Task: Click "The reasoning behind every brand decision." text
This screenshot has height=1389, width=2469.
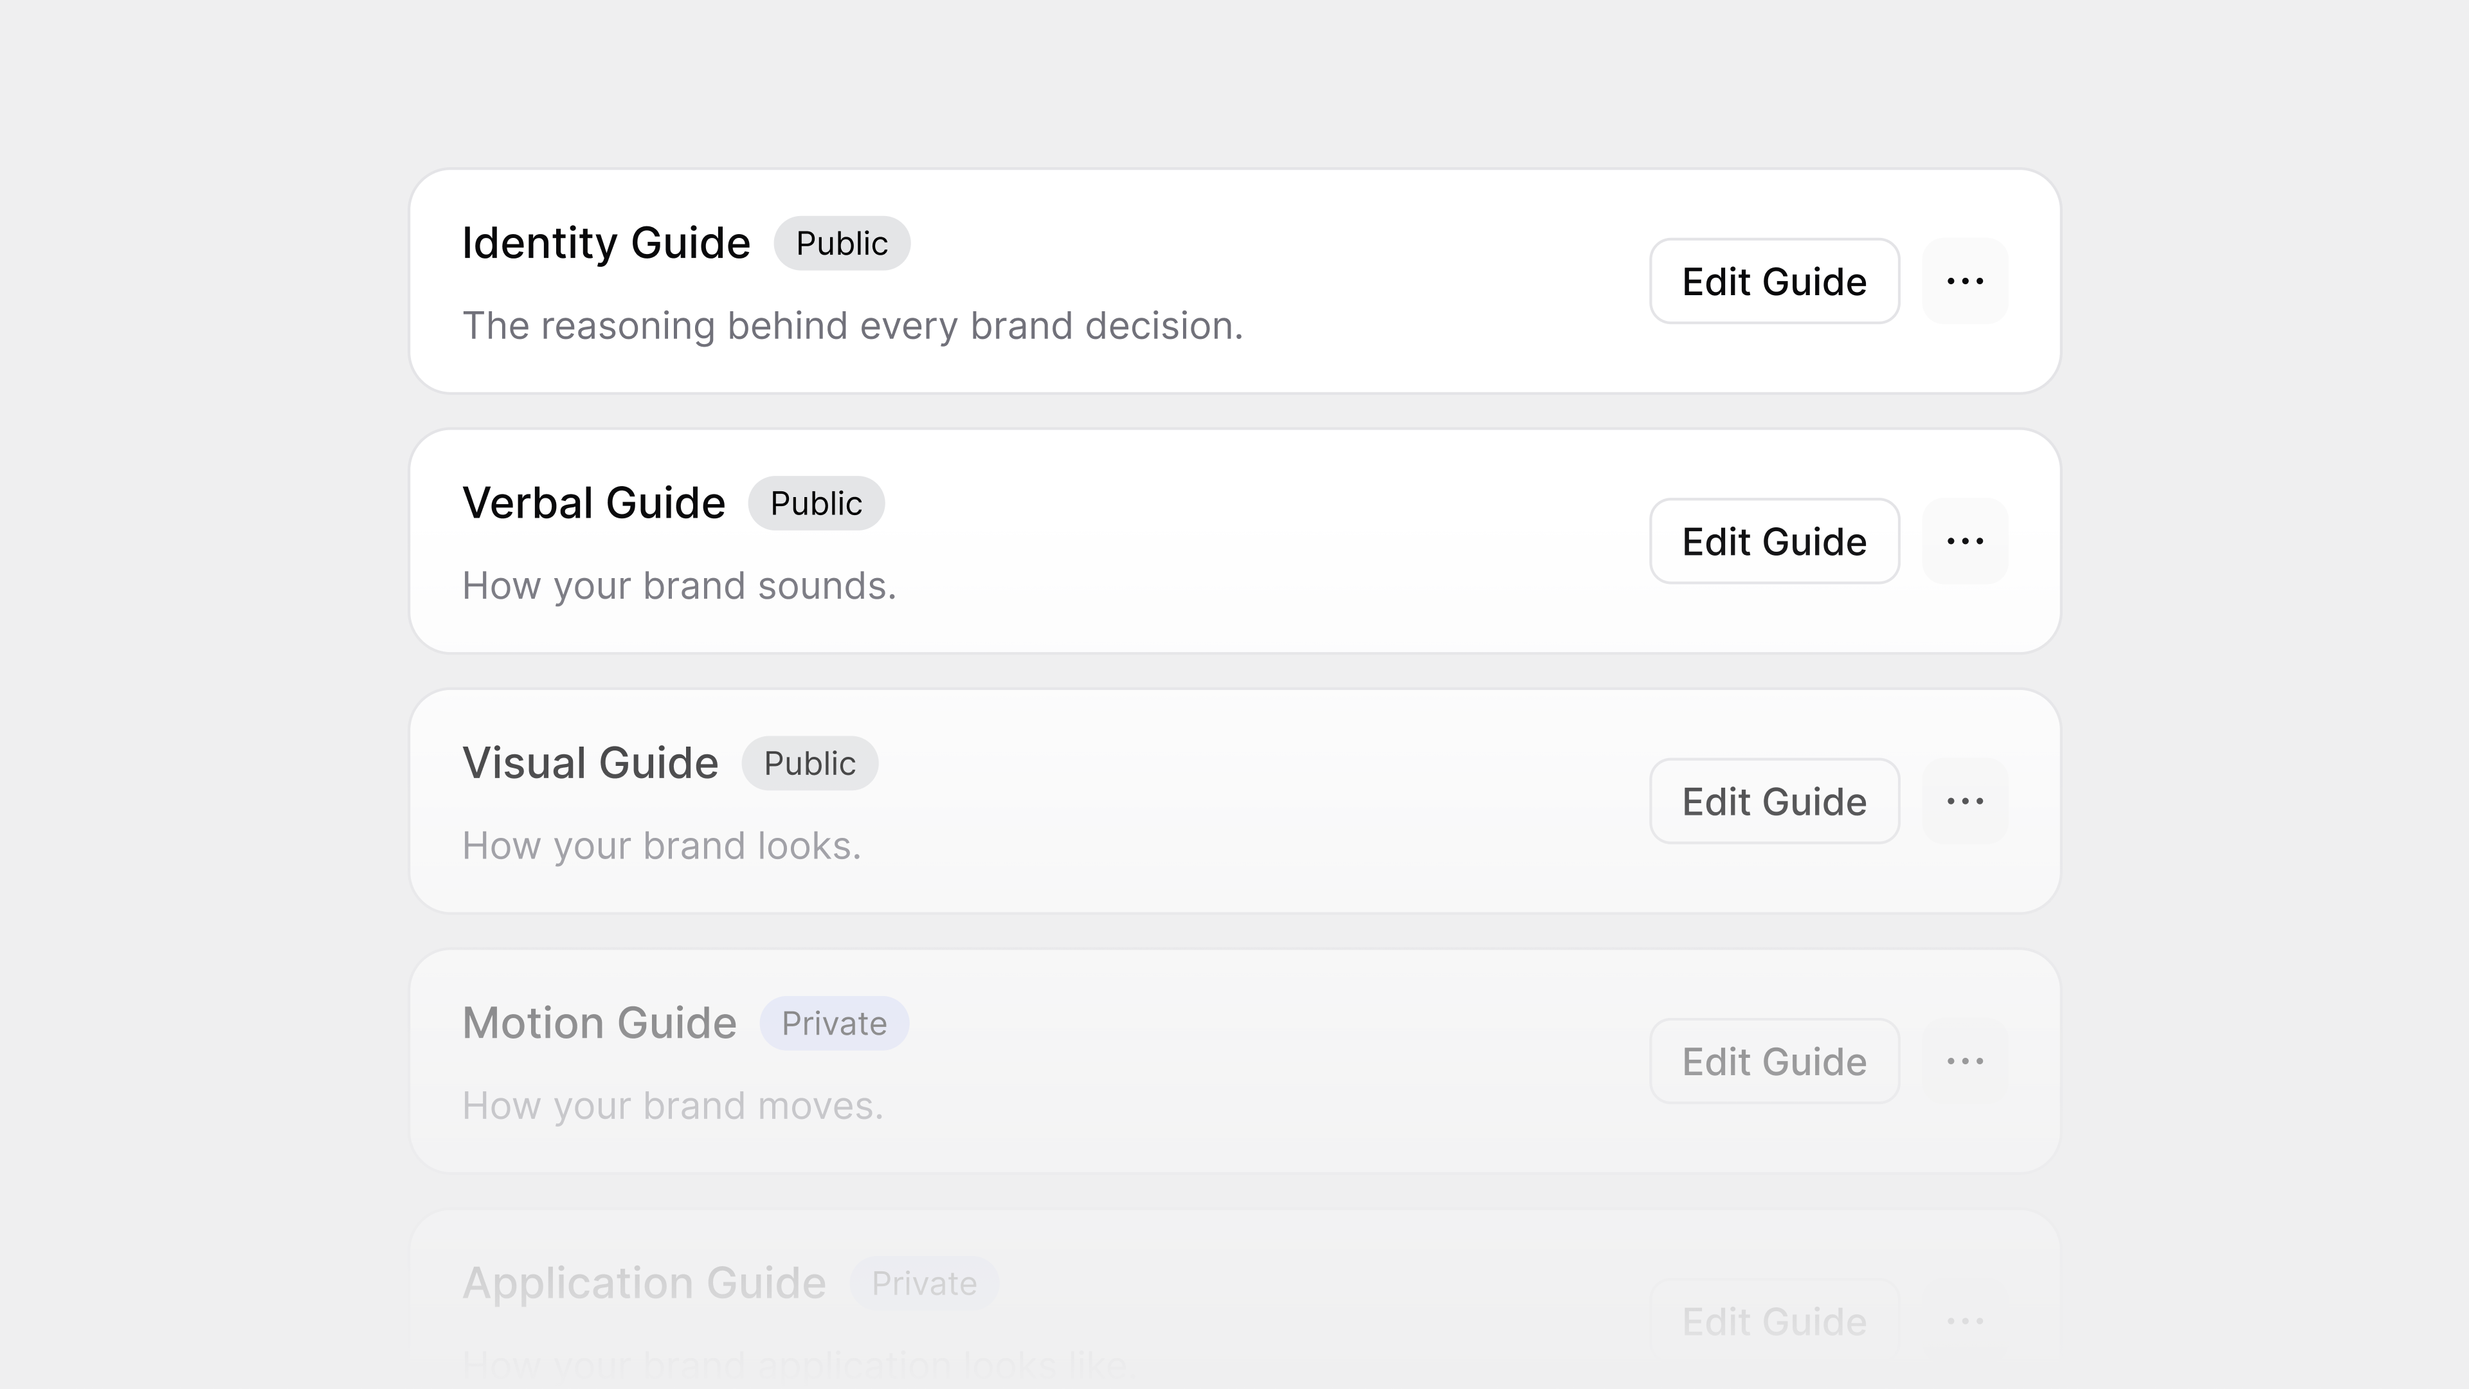Action: 852,326
